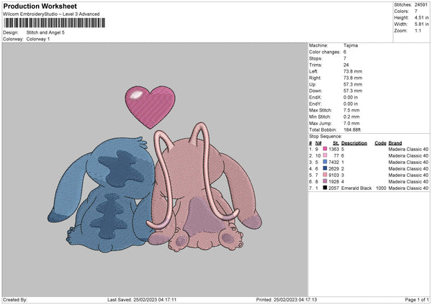Click the stitch count '1363' in row 1
432x305 pixels.
333,149
